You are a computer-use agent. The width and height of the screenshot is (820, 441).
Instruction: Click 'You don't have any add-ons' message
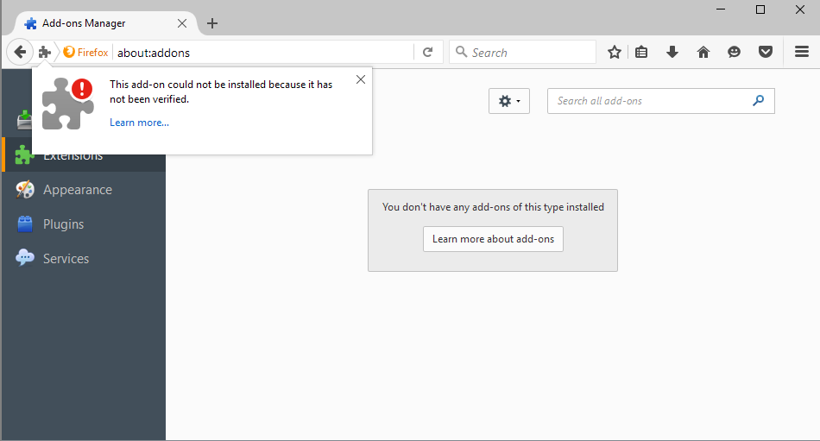point(493,207)
